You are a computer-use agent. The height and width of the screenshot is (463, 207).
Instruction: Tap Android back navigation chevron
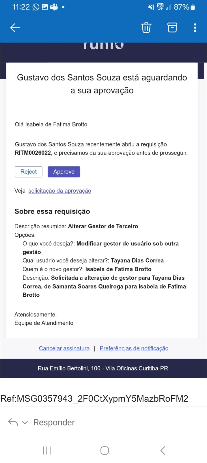[163, 450]
